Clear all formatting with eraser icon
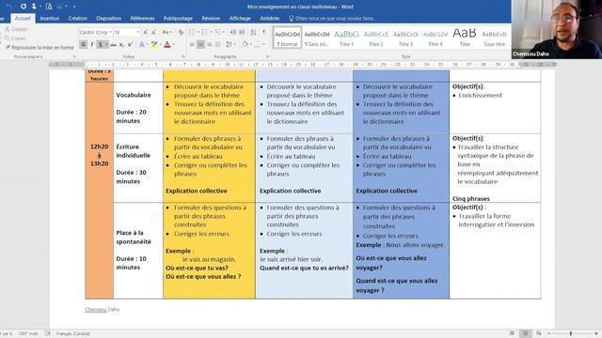This screenshot has width=602, height=338. pyautogui.click(x=181, y=33)
